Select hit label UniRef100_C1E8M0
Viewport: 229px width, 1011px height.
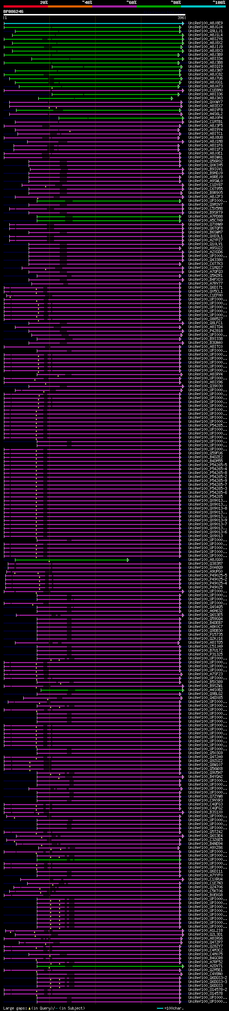[205, 90]
